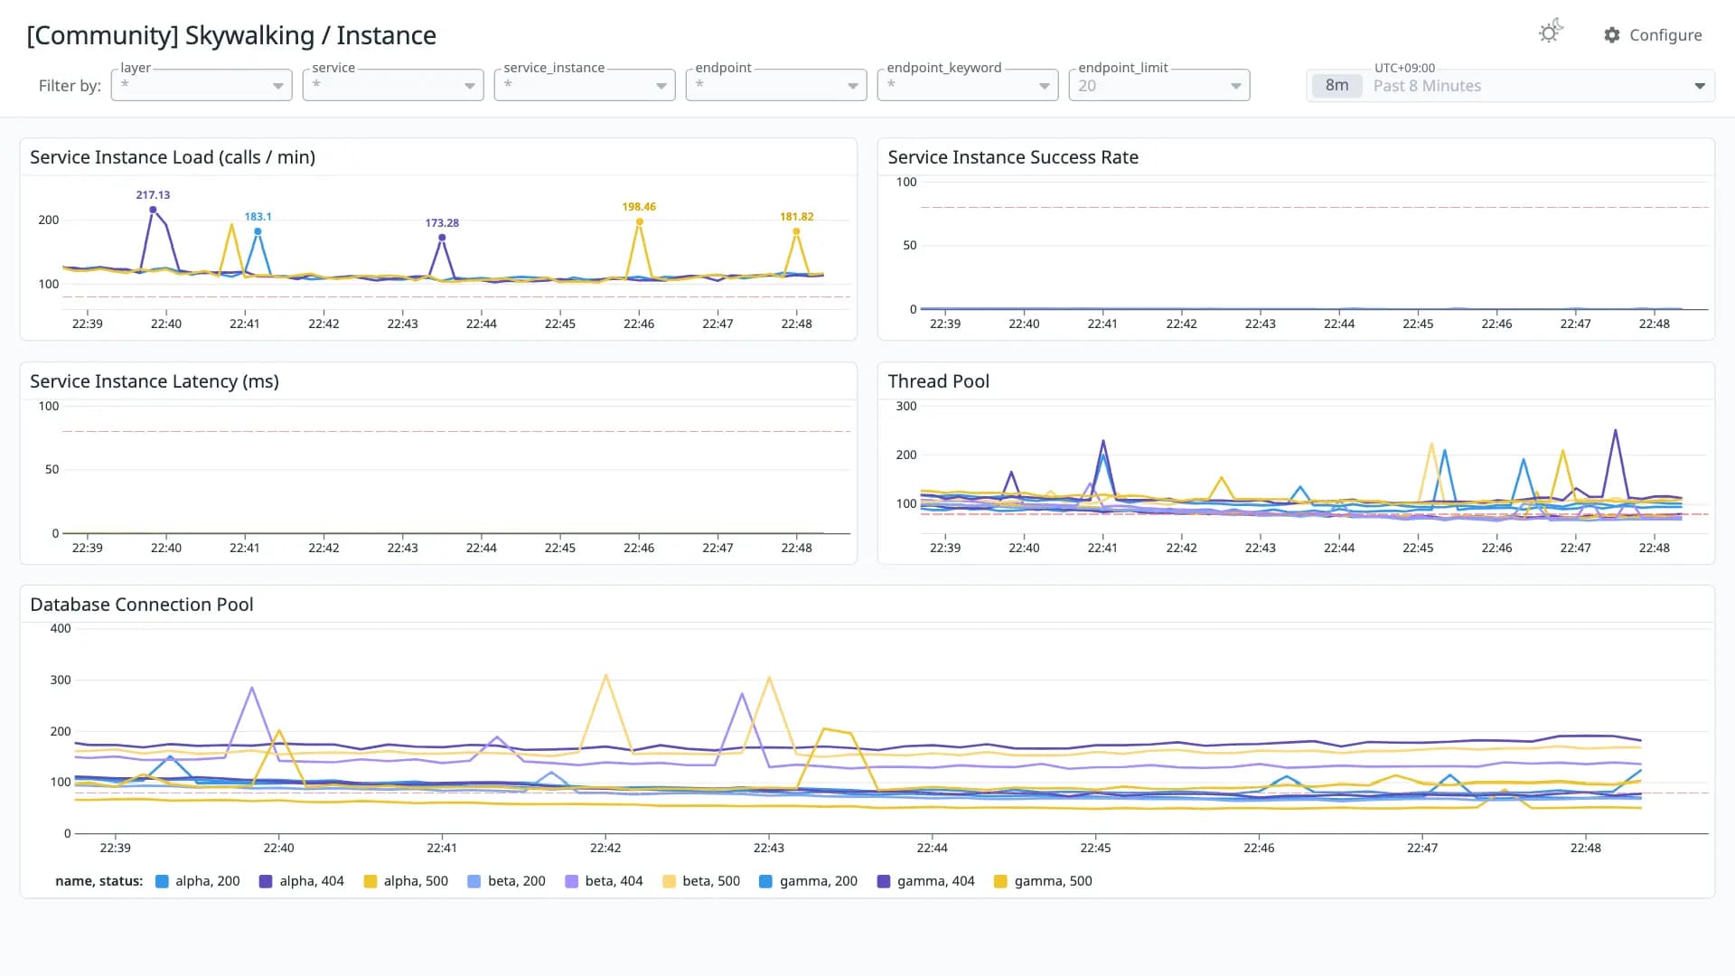1735x976 pixels.
Task: Click the 183.1 peak data point
Action: [258, 231]
